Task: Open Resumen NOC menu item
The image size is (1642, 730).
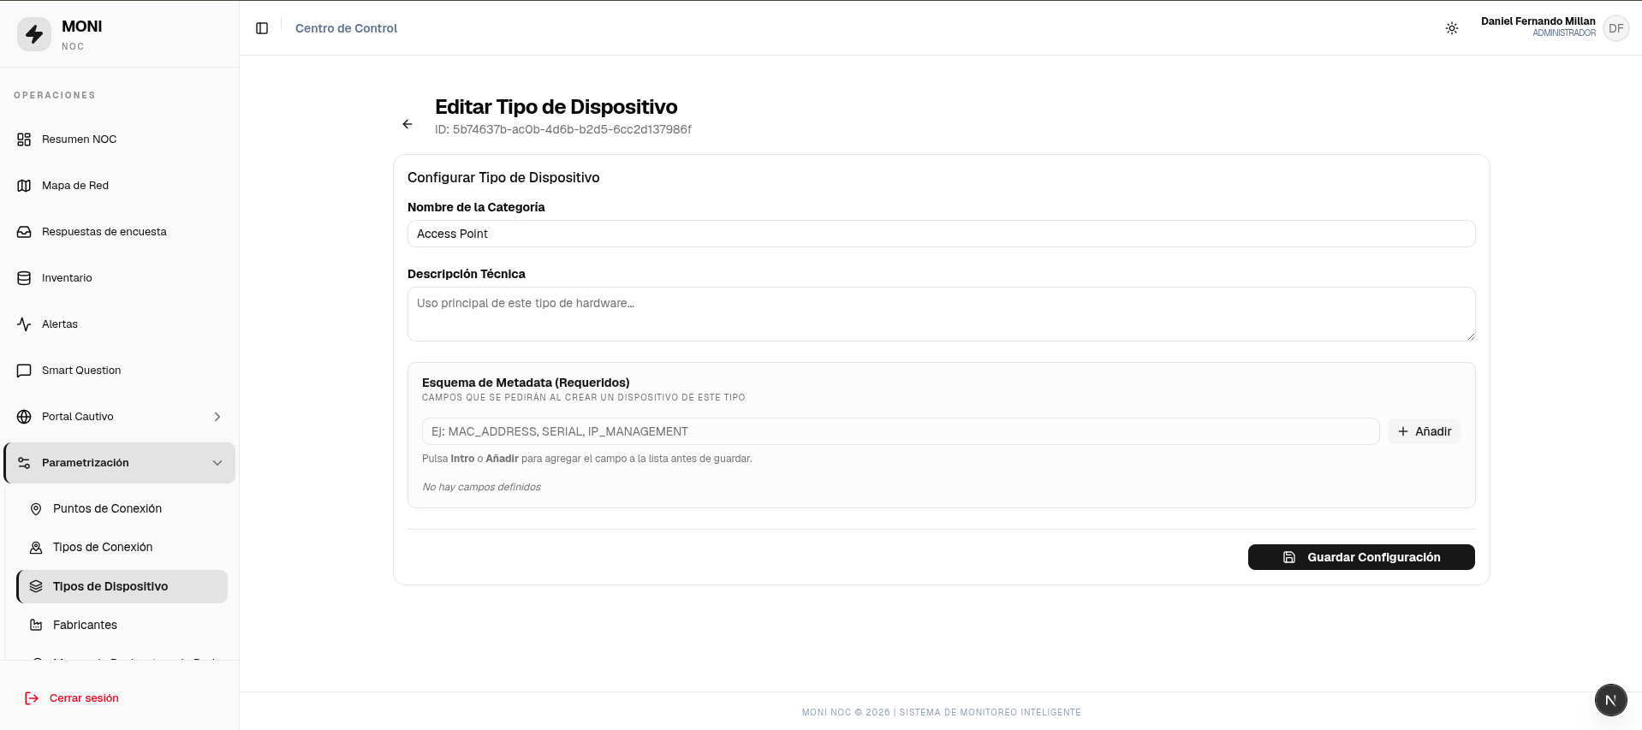Action: (119, 139)
